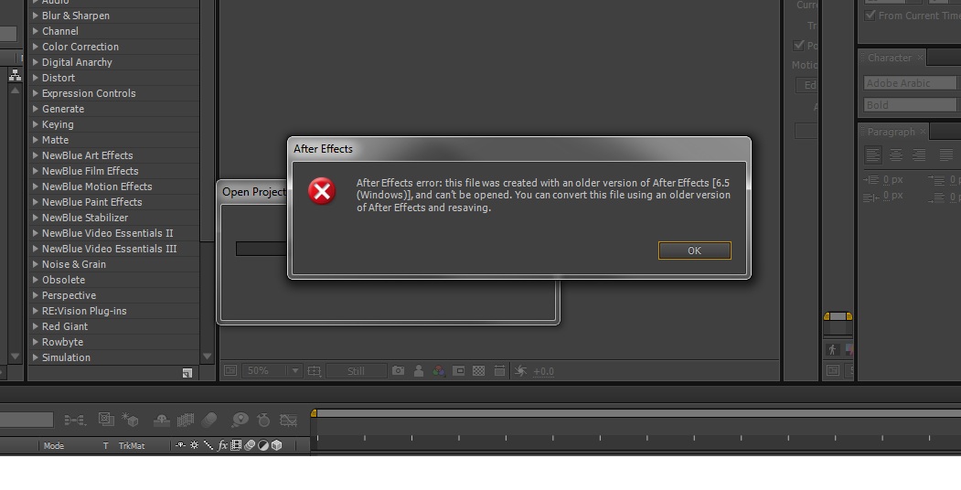
Task: Expand Keying effects category
Action: [x=36, y=124]
